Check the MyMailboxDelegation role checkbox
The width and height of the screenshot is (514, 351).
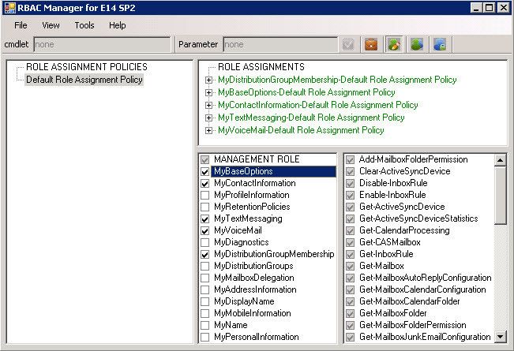204,278
